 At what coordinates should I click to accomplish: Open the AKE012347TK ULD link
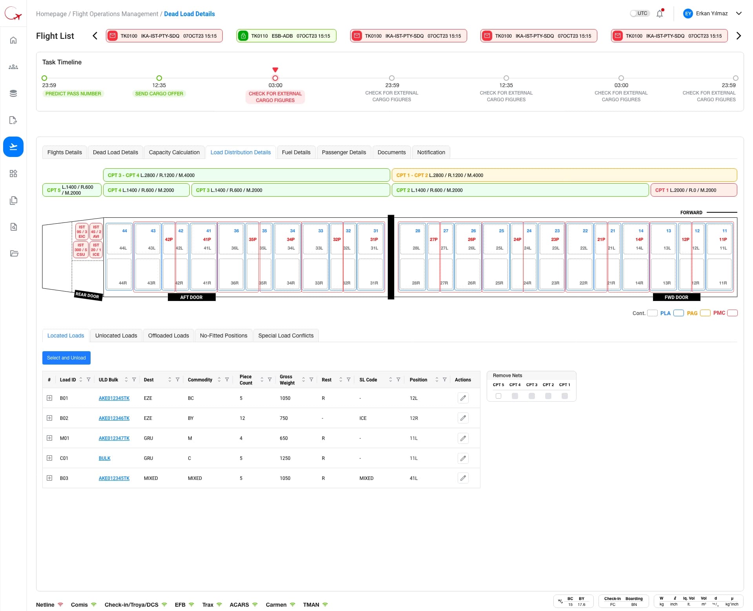coord(114,438)
